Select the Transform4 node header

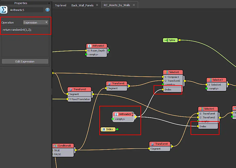pos(160,144)
